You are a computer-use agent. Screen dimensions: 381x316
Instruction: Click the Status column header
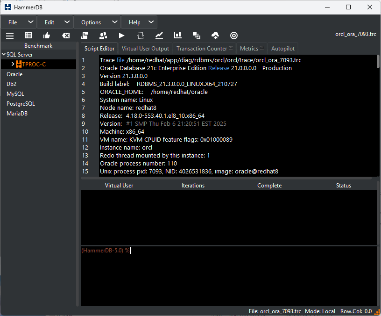[x=344, y=186]
